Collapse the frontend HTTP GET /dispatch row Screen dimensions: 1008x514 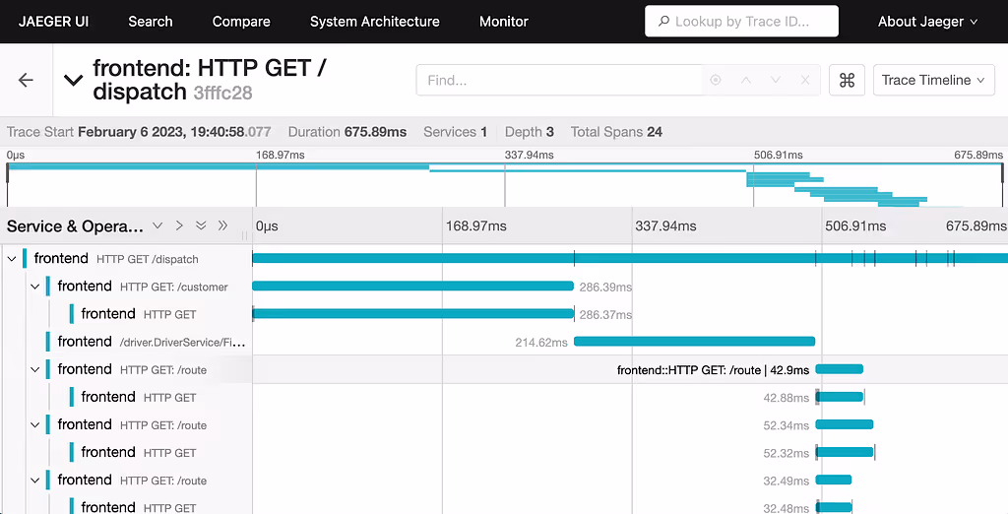pyautogui.click(x=12, y=259)
